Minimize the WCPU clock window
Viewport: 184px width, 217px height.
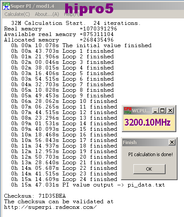(x=155, y=111)
